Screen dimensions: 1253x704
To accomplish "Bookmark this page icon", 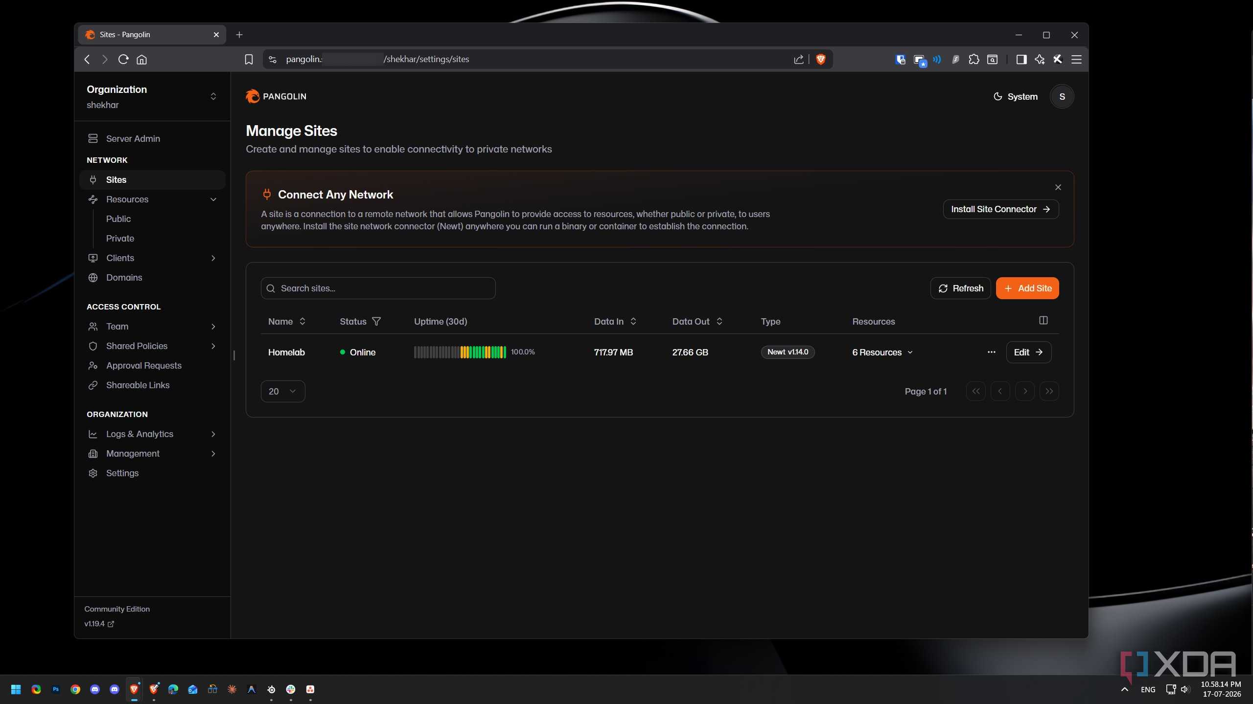I will 249,59.
